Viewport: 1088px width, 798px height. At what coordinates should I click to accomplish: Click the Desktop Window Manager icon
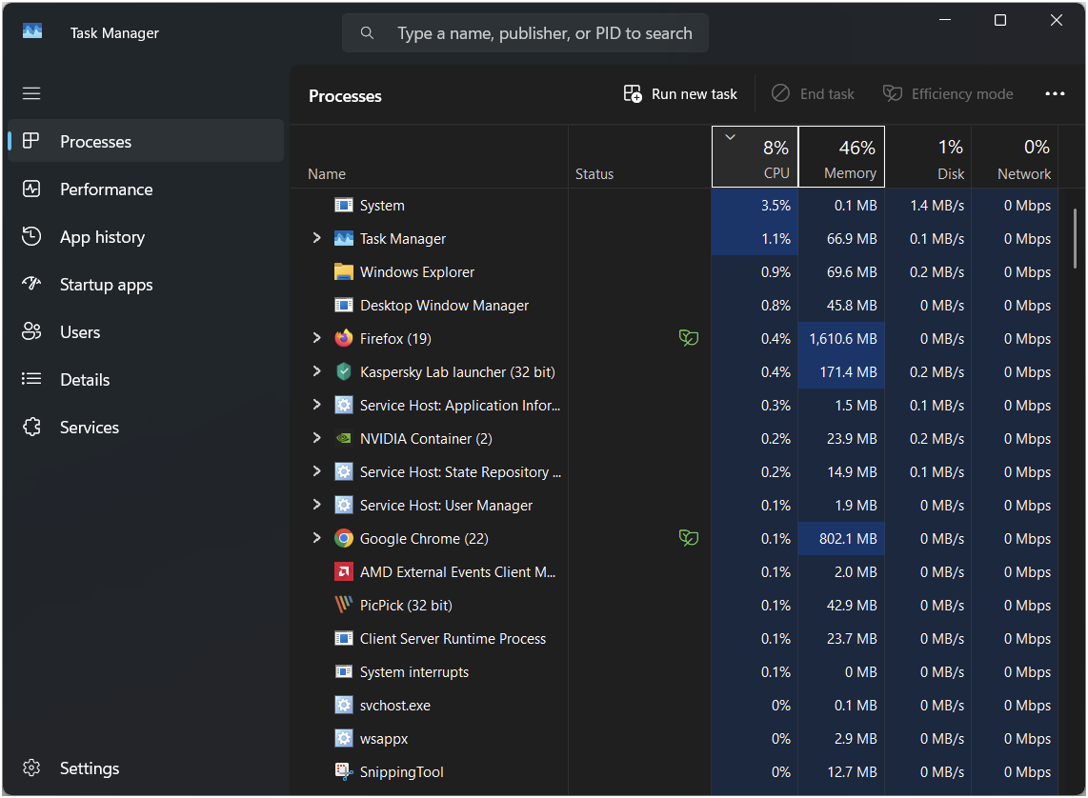click(x=344, y=305)
